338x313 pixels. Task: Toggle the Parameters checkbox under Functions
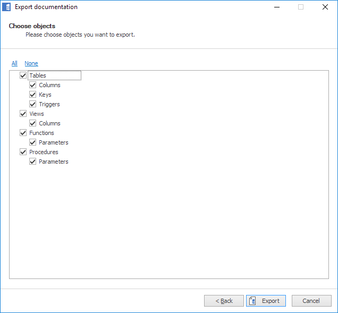(32, 142)
